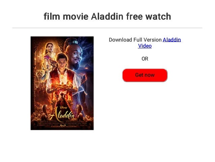The width and height of the screenshot is (215, 162).
Task: Click the underlined word Video
Action: coord(145,46)
